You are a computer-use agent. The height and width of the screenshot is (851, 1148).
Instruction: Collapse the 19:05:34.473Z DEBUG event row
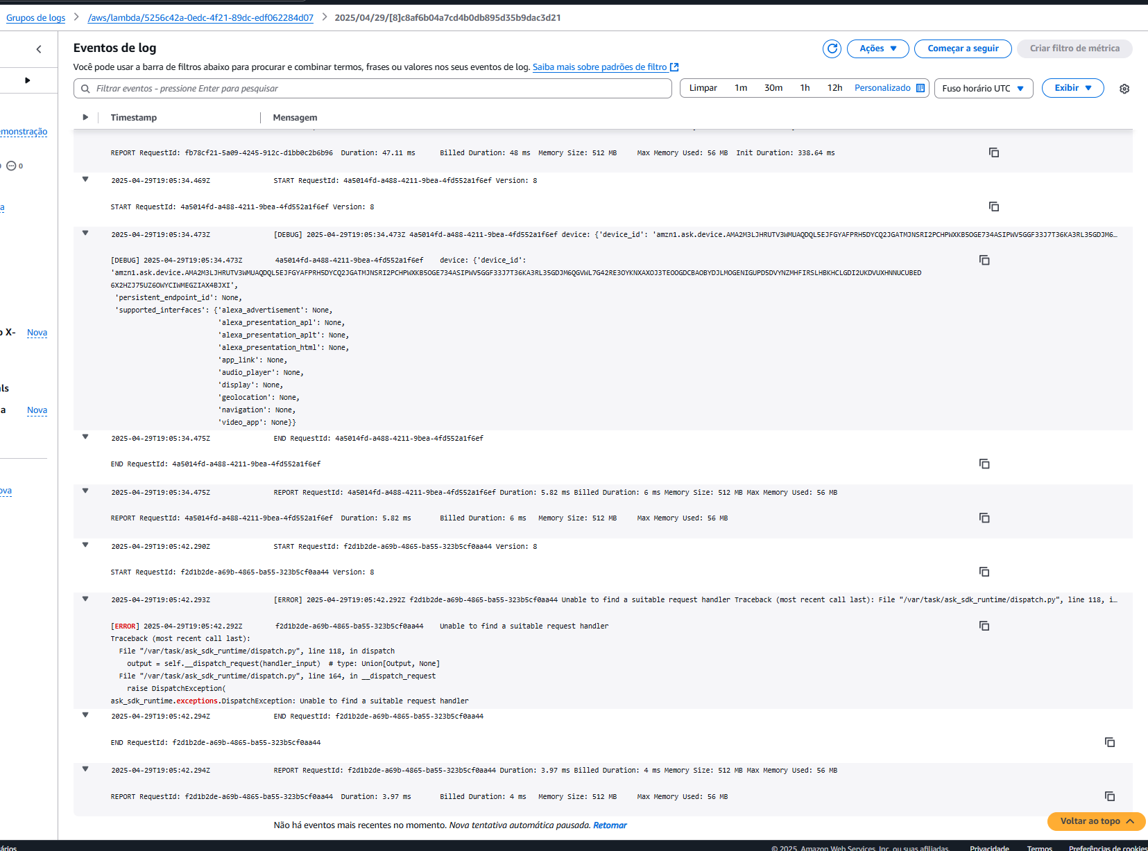pyautogui.click(x=85, y=234)
